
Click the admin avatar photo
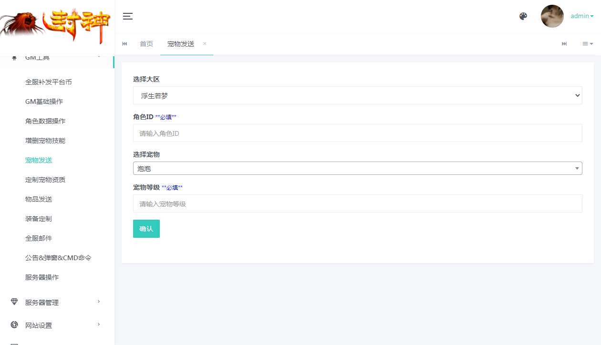pos(552,16)
